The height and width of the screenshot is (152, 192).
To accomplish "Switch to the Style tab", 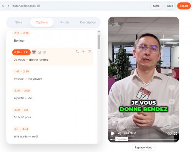I will [19, 22].
